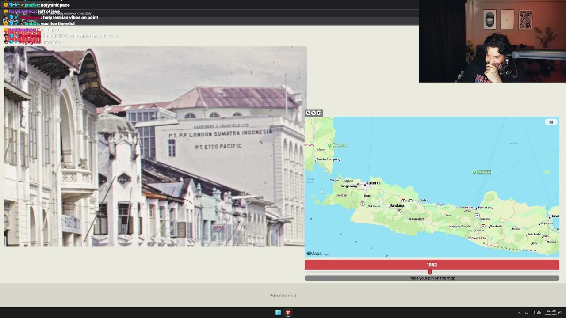Open the network tray icon
Viewport: 566px width, 318px height.
click(x=533, y=313)
